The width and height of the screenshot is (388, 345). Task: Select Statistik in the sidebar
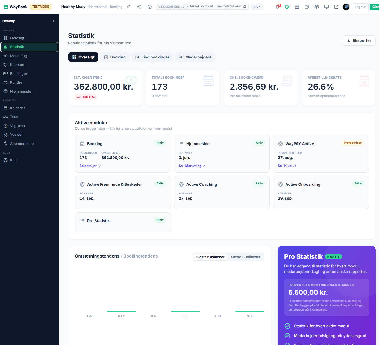pyautogui.click(x=29, y=47)
